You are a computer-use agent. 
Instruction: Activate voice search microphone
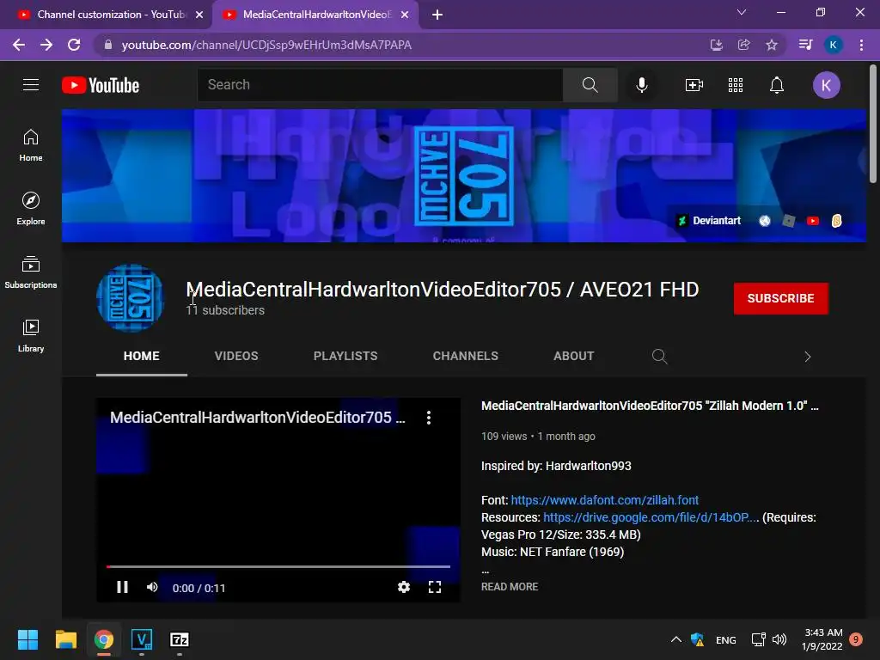(641, 85)
